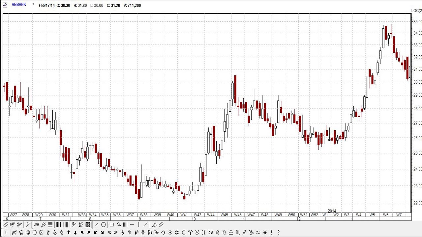Image resolution: width=422 pixels, height=237 pixels.
Task: Click the volume value 'V: 711,200'
Action: [x=132, y=5]
